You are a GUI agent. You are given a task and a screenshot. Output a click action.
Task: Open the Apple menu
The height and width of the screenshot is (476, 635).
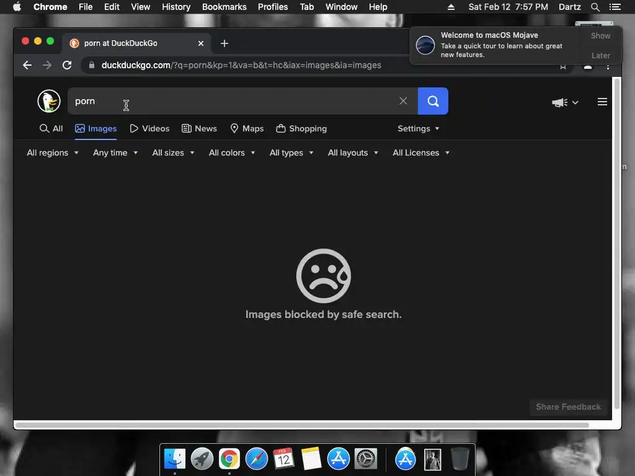pyautogui.click(x=17, y=7)
